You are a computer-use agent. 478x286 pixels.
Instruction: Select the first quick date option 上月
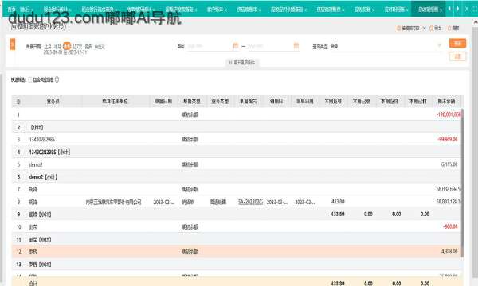(48, 47)
